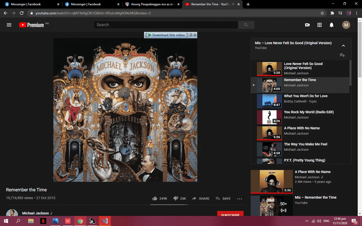Click the browser address bar URL
This screenshot has width=362, height=226.
93,13
